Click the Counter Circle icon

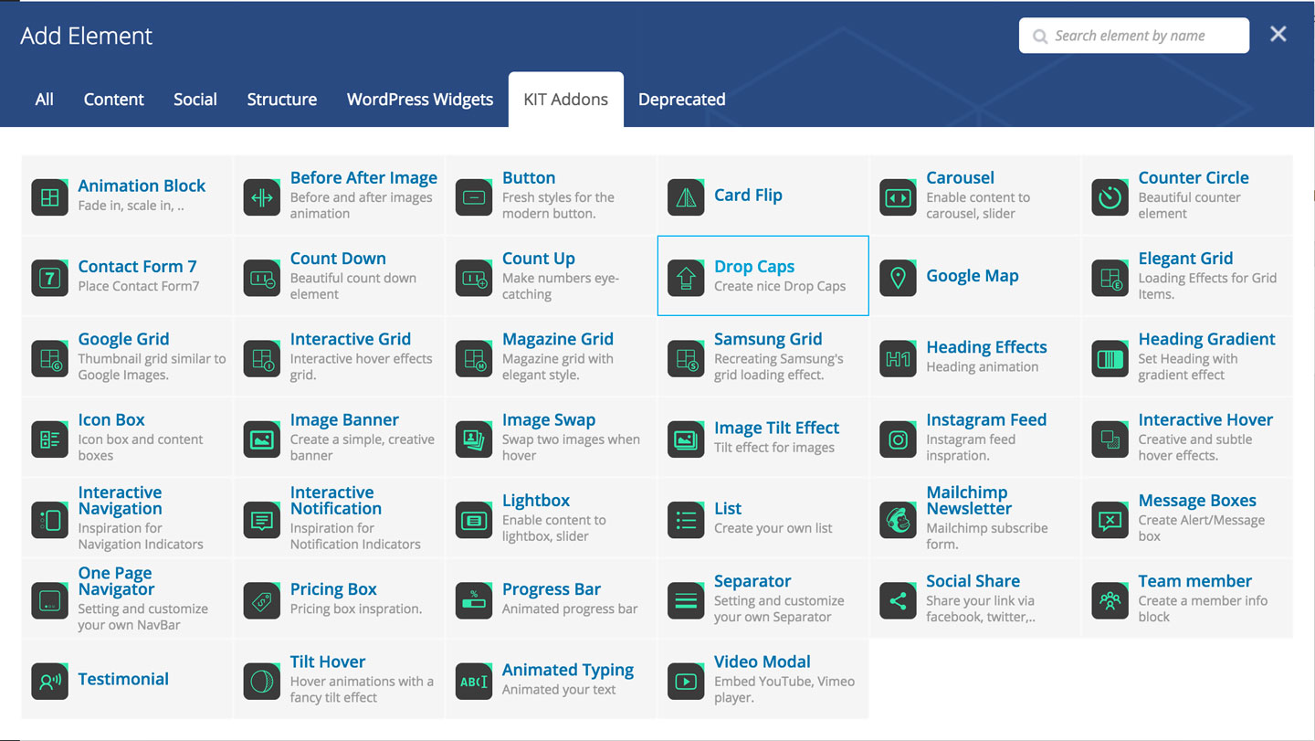1110,197
